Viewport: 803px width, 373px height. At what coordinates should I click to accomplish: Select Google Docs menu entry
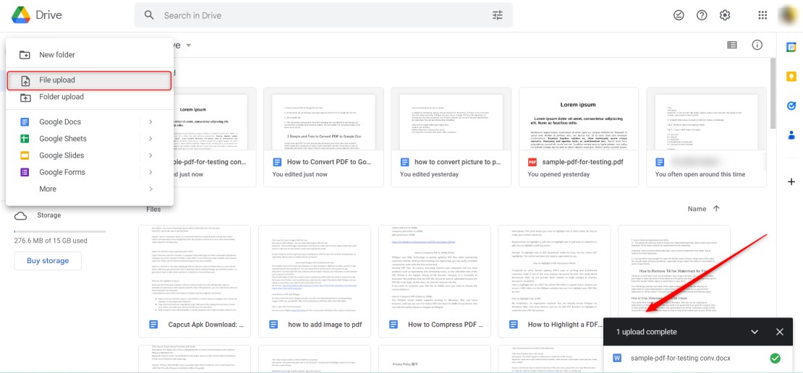[90, 121]
